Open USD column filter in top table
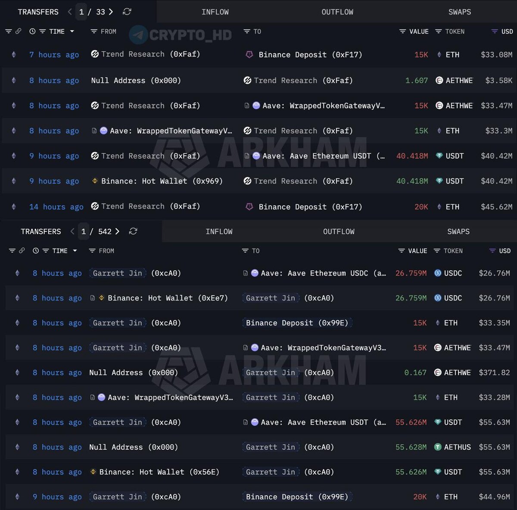 (x=495, y=31)
